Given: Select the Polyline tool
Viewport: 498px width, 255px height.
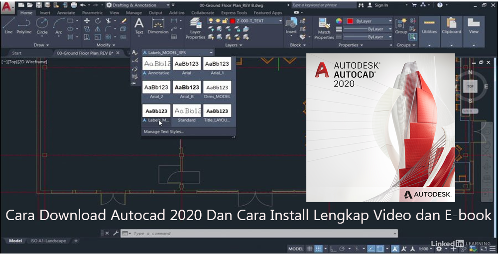Looking at the screenshot, I should tap(24, 25).
